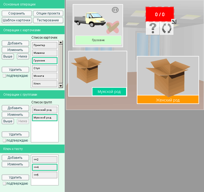The image size is (204, 192).
Task: Click the question mark help icon
Action: click(153, 28)
